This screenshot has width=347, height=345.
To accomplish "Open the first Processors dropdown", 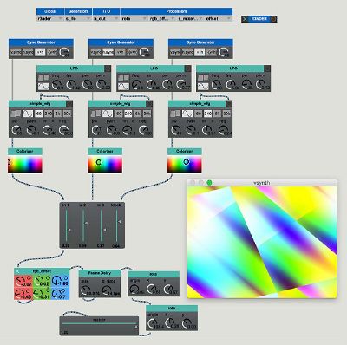I will click(134, 18).
